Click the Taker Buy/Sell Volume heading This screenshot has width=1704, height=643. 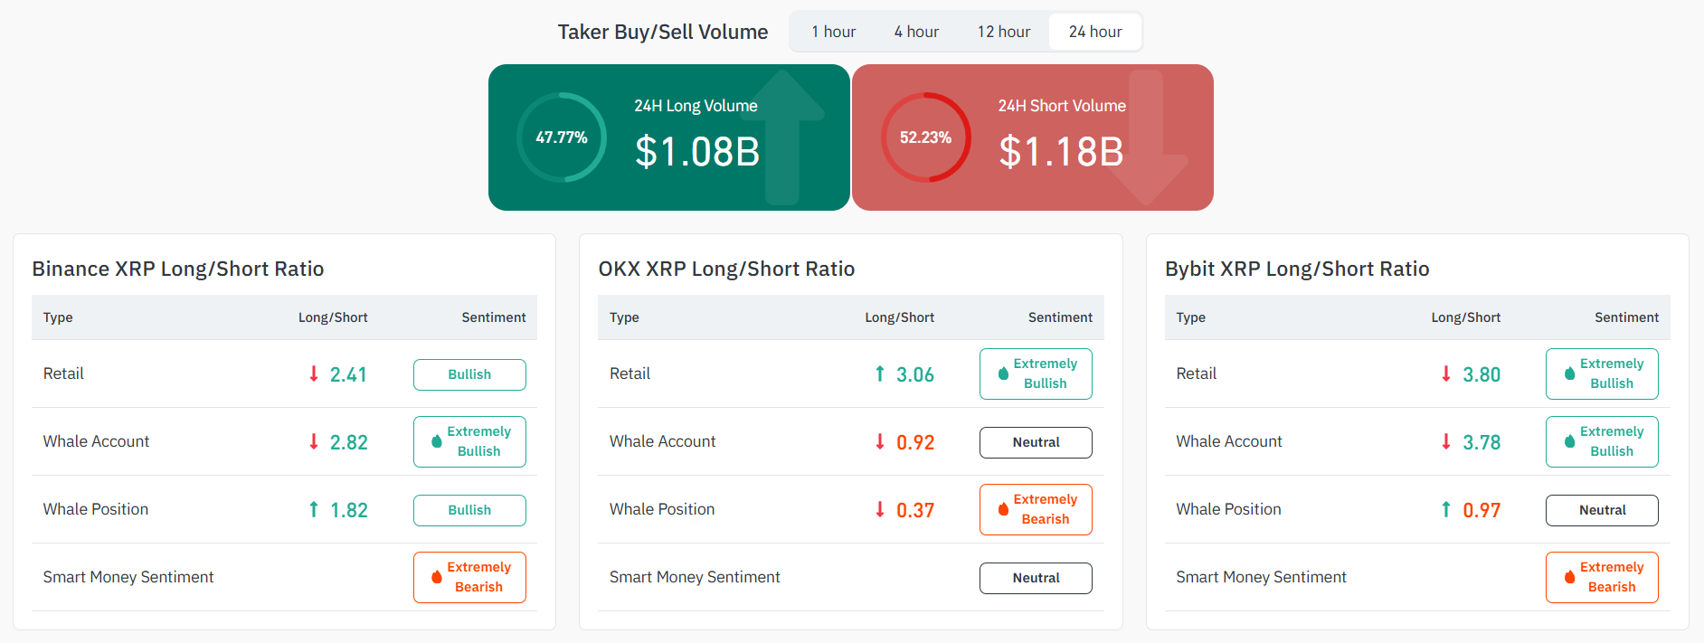(663, 32)
